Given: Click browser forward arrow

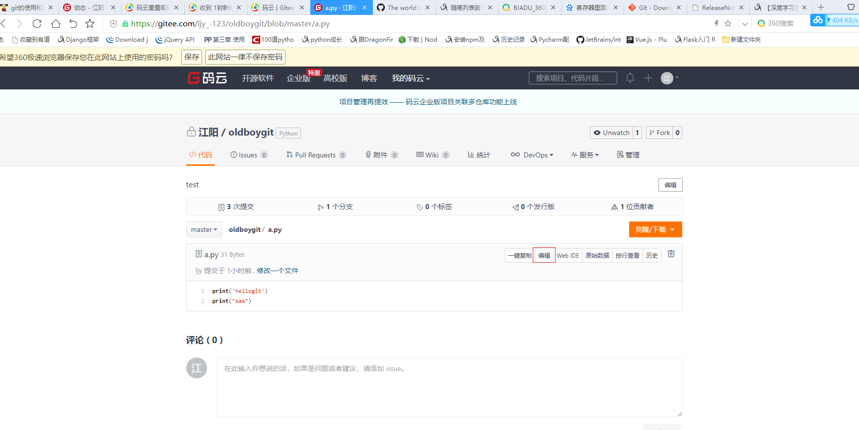Looking at the screenshot, I should point(19,23).
